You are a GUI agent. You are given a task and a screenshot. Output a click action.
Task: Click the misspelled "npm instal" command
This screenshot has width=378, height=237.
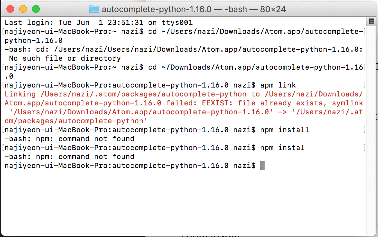pos(282,148)
